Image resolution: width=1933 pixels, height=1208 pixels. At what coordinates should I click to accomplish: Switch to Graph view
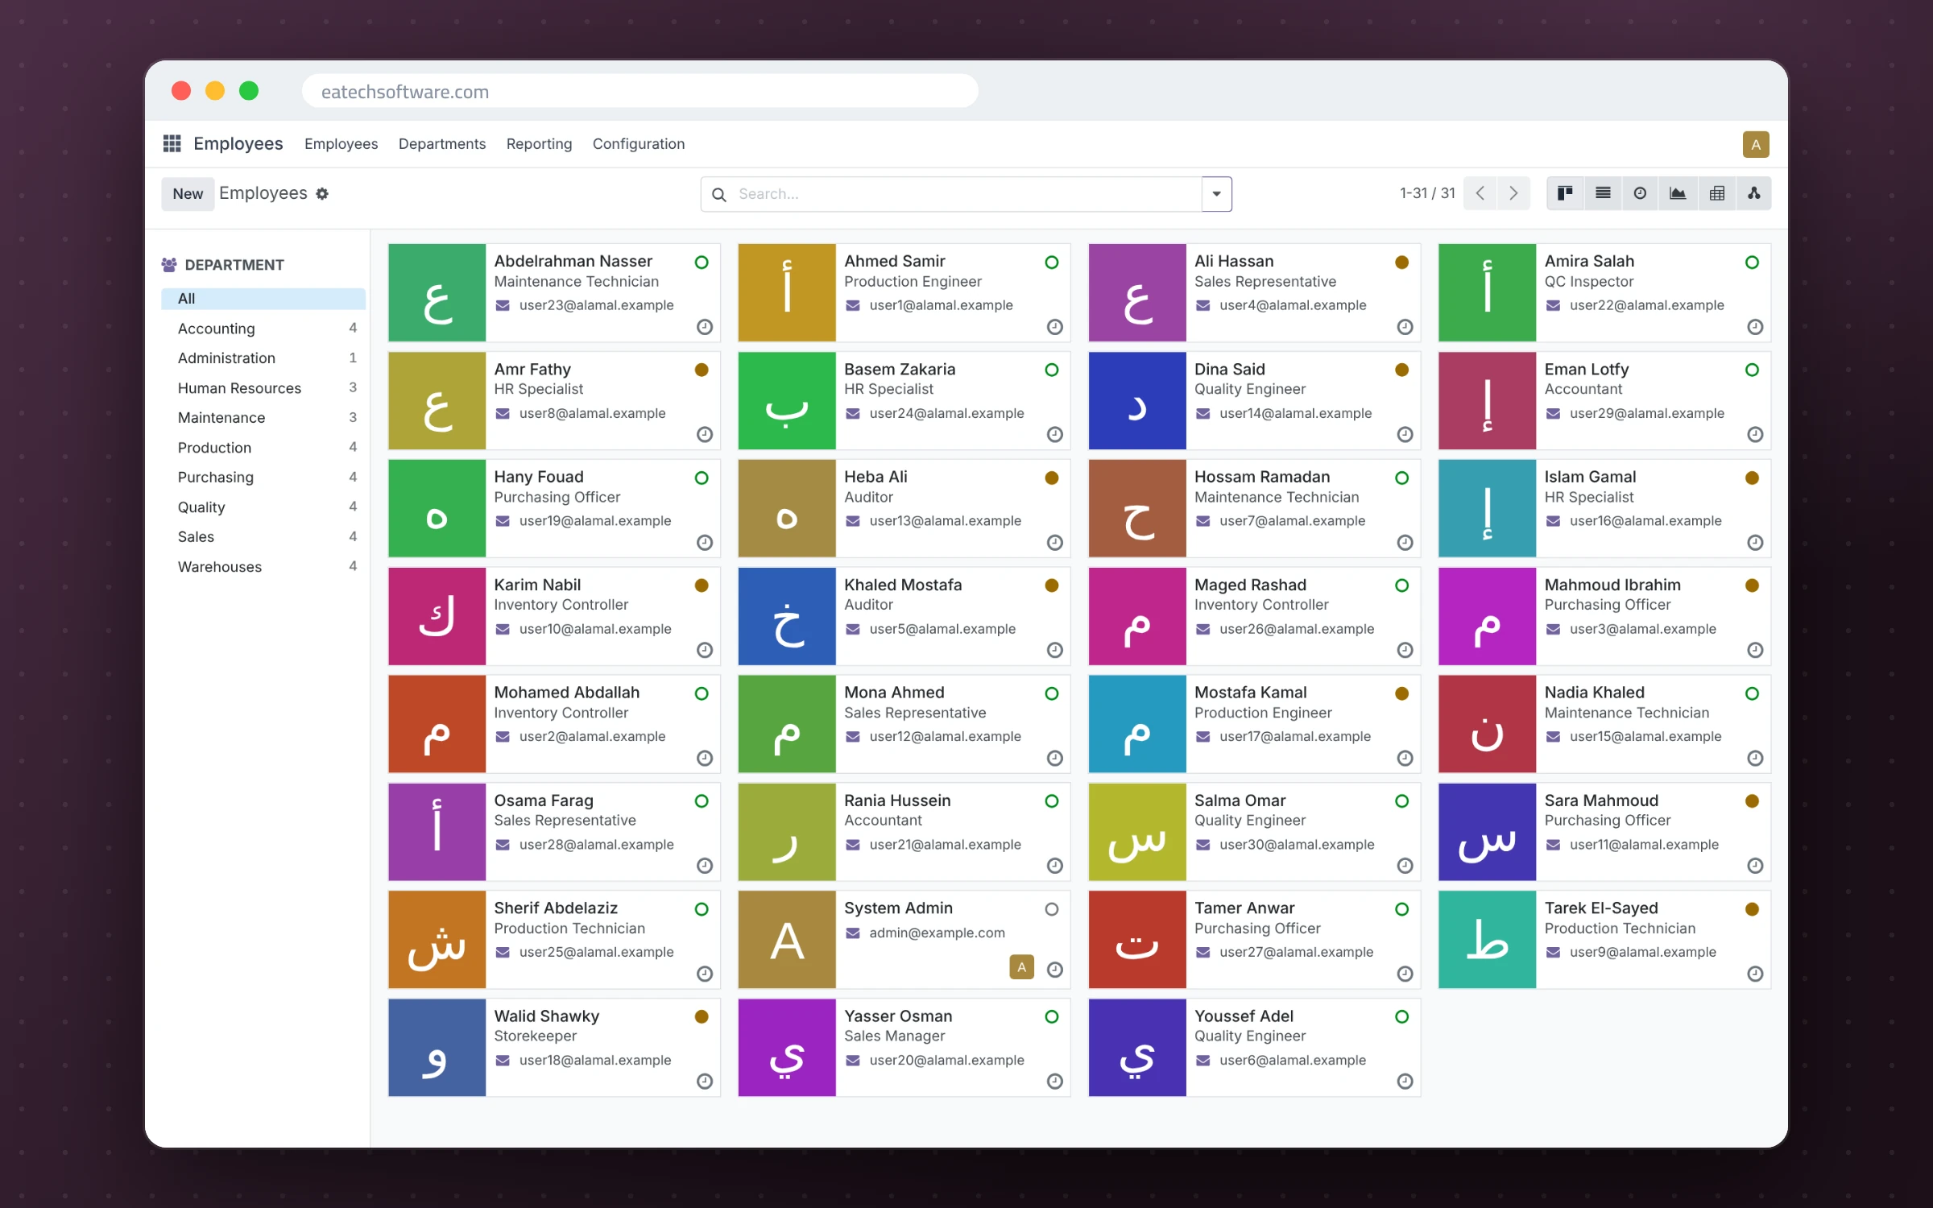point(1678,193)
